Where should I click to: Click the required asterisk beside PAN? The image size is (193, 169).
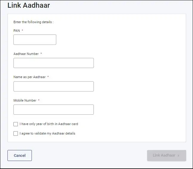click(22, 30)
